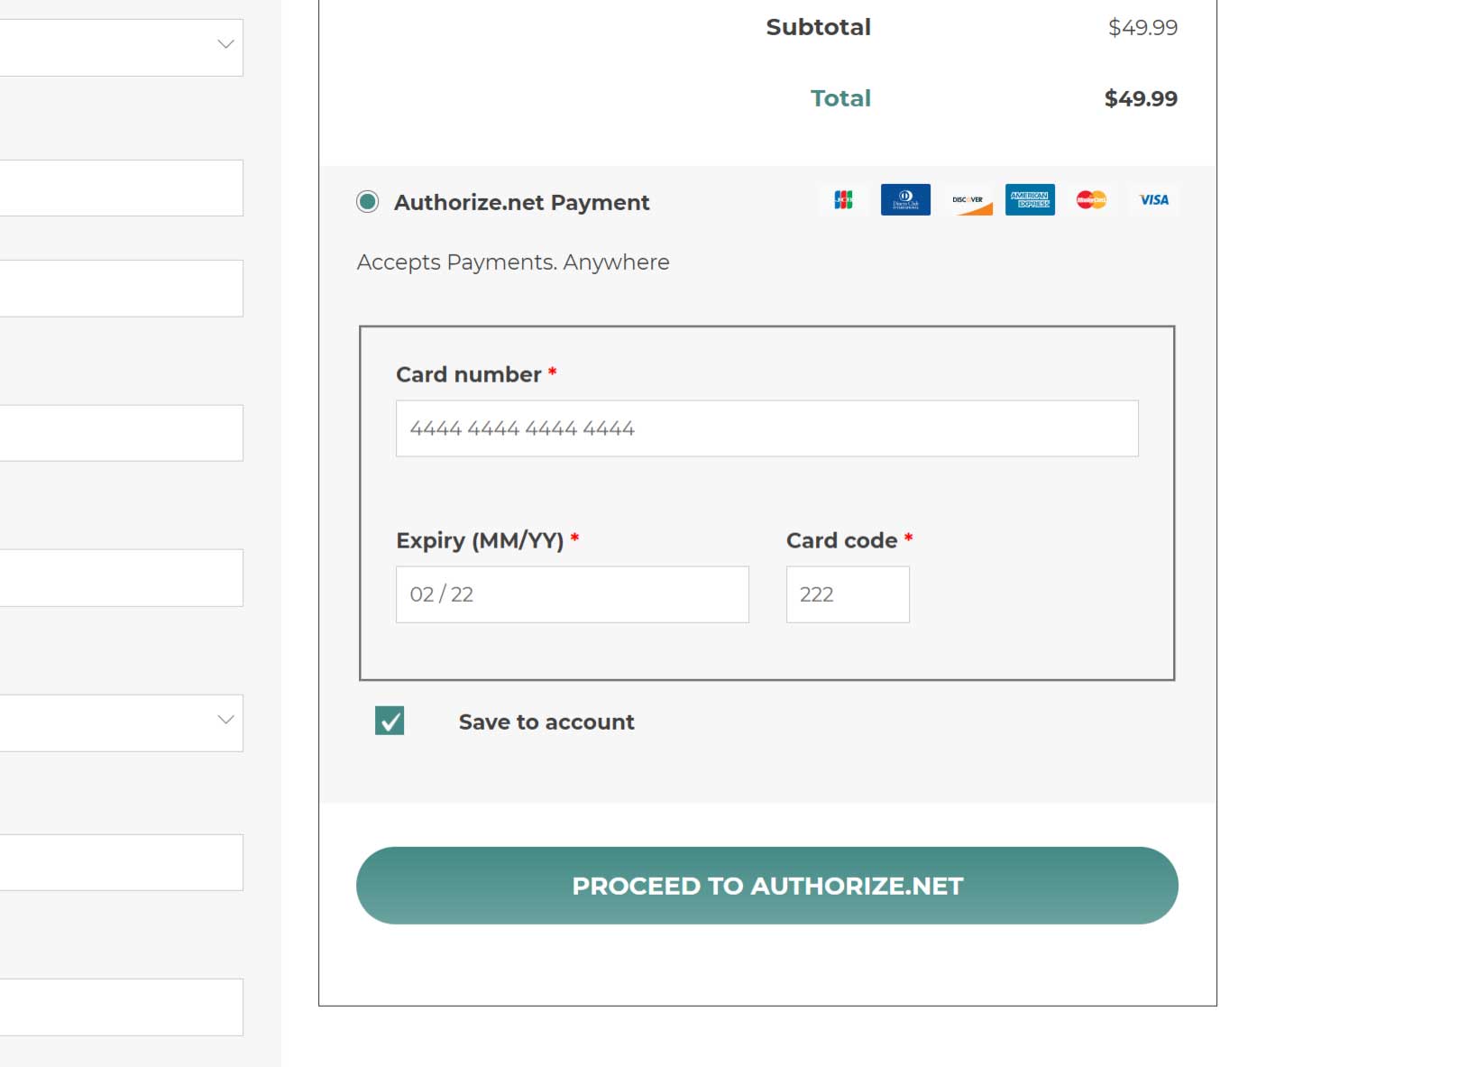Click the Card code field label
The height and width of the screenshot is (1067, 1477).
[x=841, y=540]
